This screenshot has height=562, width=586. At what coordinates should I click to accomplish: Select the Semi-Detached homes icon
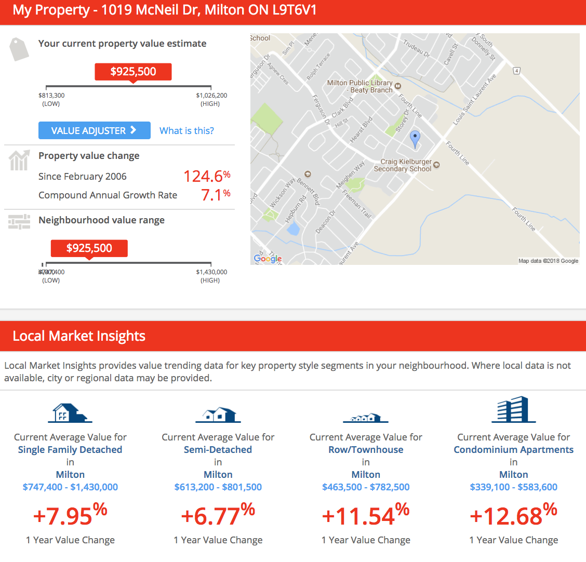click(x=218, y=414)
